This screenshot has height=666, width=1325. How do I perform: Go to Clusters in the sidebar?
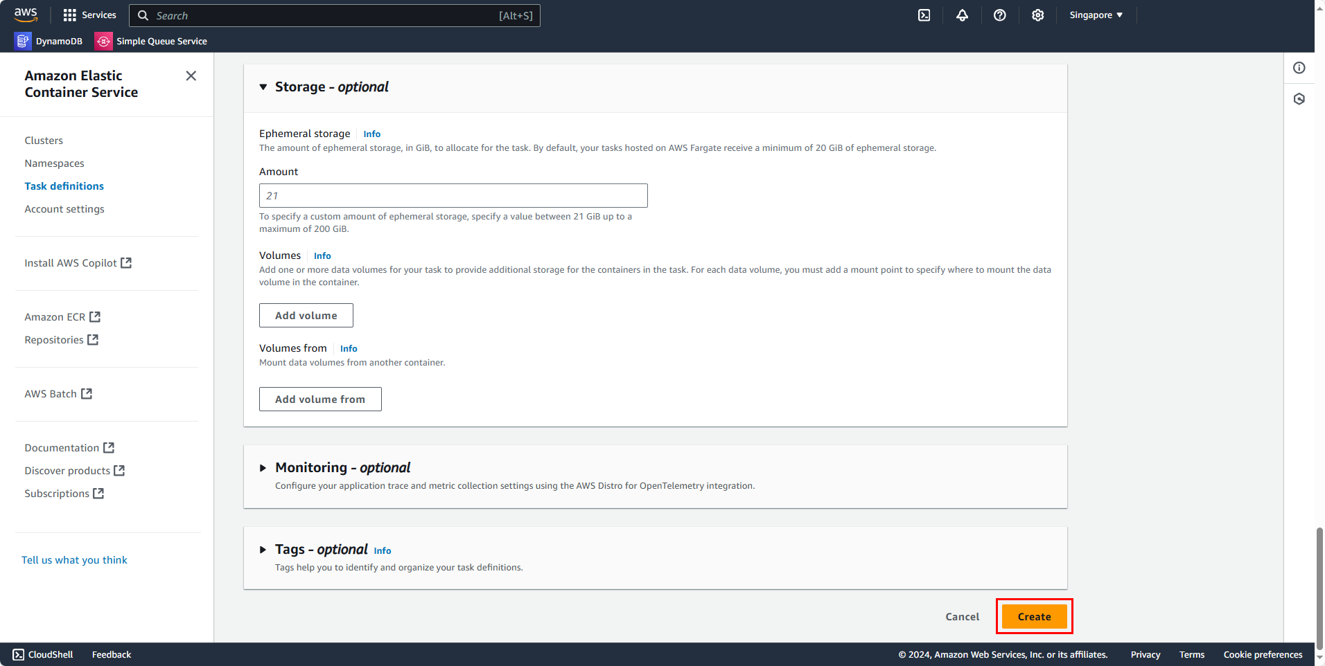[x=44, y=141]
